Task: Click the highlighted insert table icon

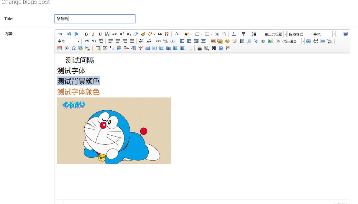Action: [x=98, y=48]
